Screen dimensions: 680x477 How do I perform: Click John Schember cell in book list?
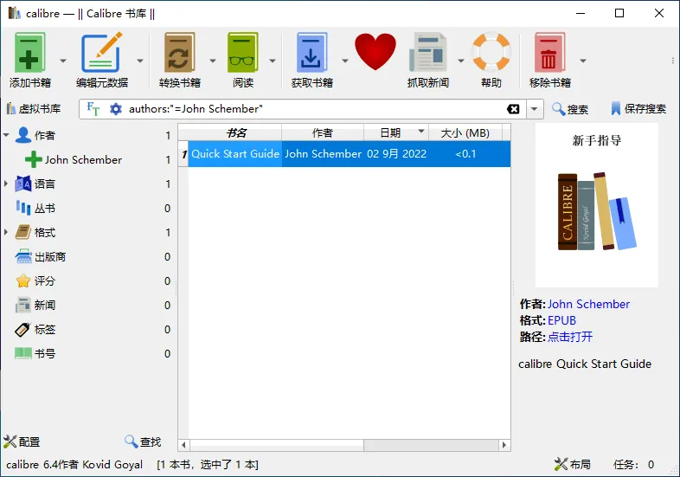(323, 153)
